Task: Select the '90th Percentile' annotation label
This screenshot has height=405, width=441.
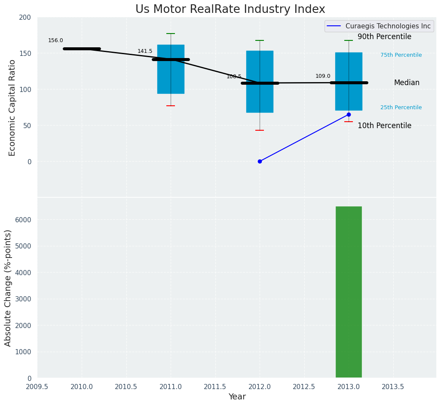Action: point(384,37)
